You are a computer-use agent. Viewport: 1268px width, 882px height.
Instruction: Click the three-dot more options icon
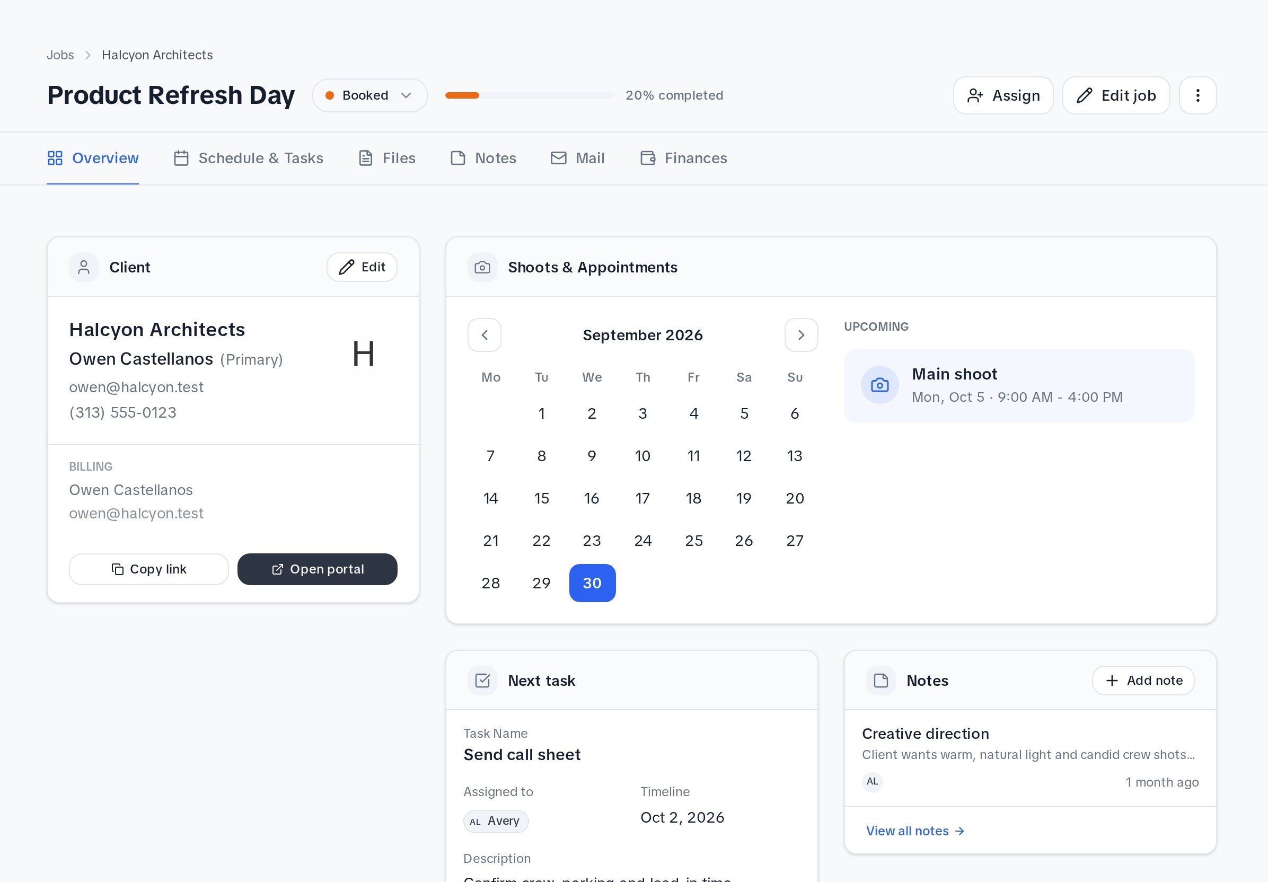[x=1197, y=95]
